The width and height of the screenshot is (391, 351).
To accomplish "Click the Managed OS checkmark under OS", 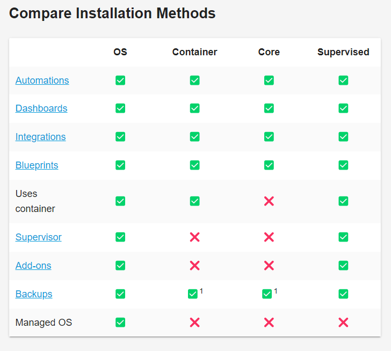I will [120, 323].
